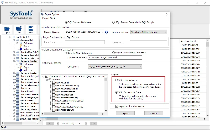Click the AccCustMstID column header

(x=188, y=41)
